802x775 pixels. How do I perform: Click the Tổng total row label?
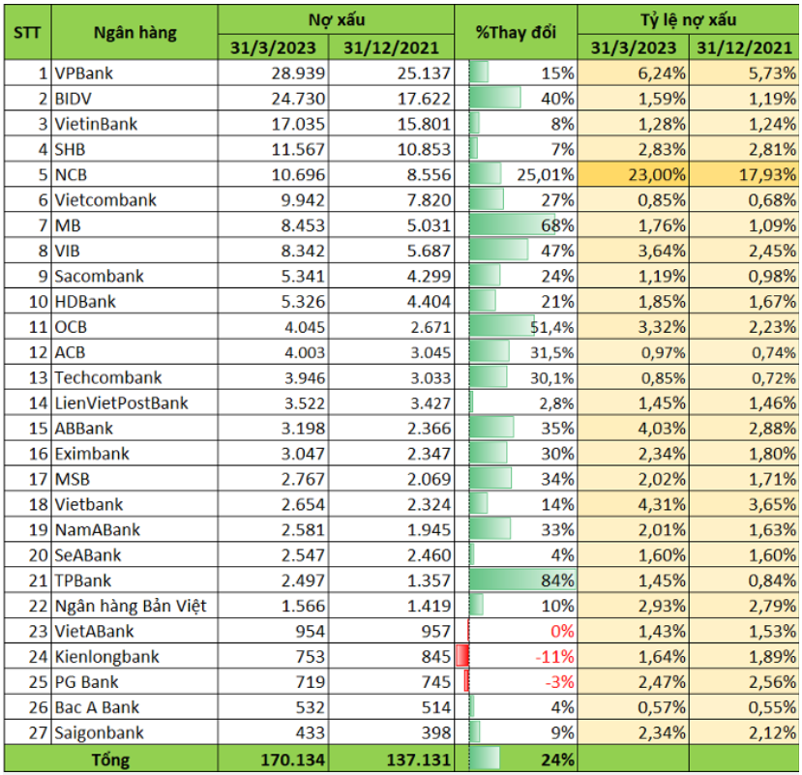point(111,760)
